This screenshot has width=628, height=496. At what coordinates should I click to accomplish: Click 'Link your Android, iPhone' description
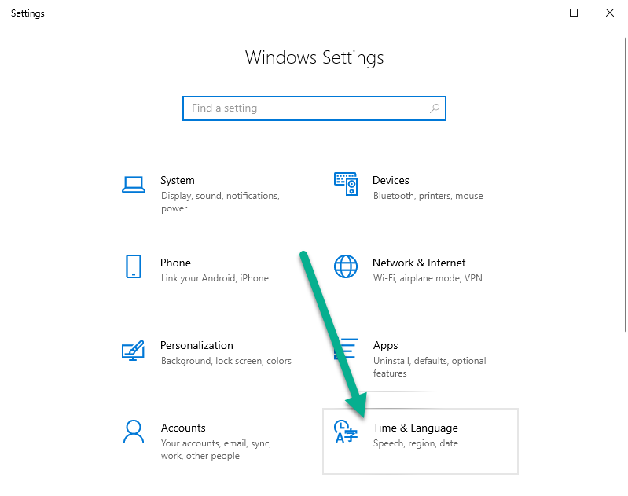[x=215, y=278]
